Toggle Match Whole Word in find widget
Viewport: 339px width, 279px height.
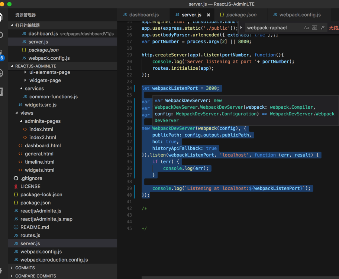pyautogui.click(x=314, y=28)
